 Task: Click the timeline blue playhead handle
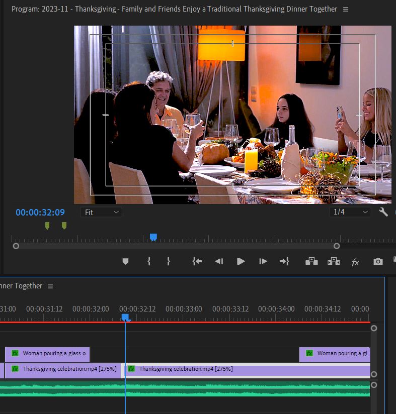[125, 317]
